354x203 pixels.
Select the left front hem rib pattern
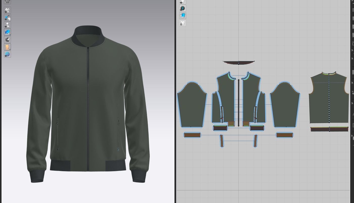click(x=220, y=128)
